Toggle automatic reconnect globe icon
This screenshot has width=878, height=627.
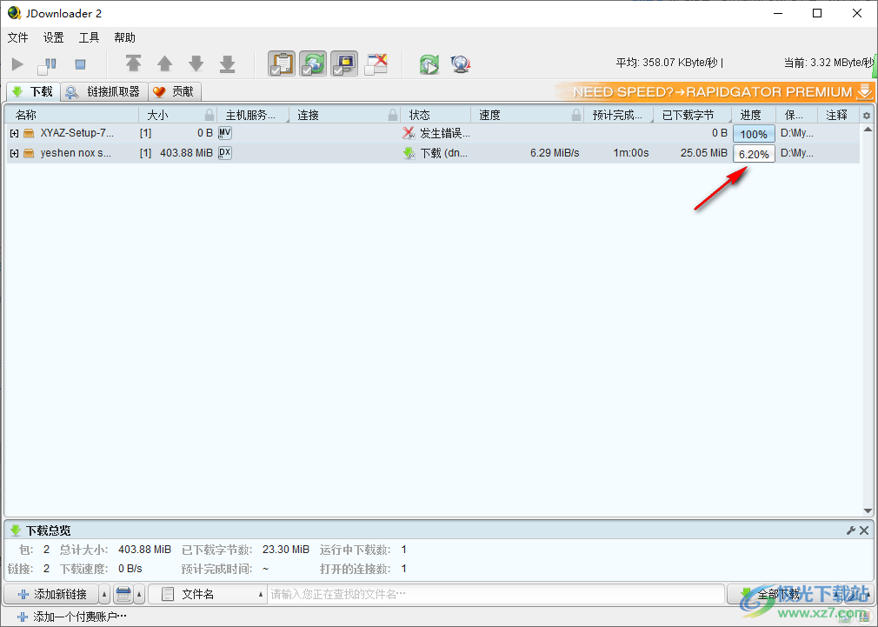312,63
